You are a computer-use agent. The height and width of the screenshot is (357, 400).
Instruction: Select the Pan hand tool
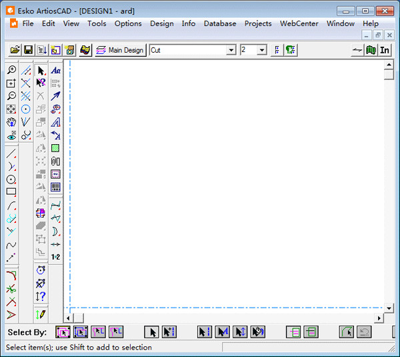(11, 122)
